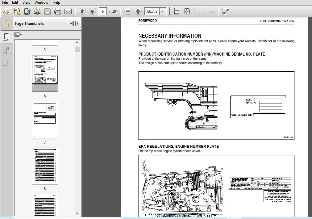This screenshot has height=219, width=312.
Task: Click the PRODUCT IDENTIFICATION NUMBER heading
Action: click(x=202, y=54)
